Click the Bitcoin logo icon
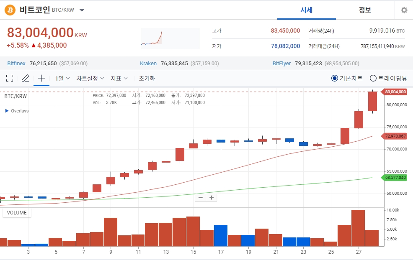Image resolution: width=413 pixels, height=260 pixels. (10, 10)
